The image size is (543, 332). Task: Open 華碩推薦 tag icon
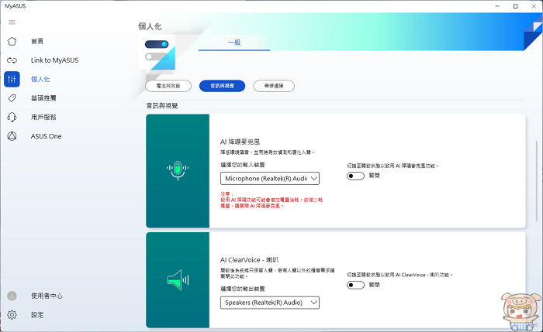[x=12, y=98]
